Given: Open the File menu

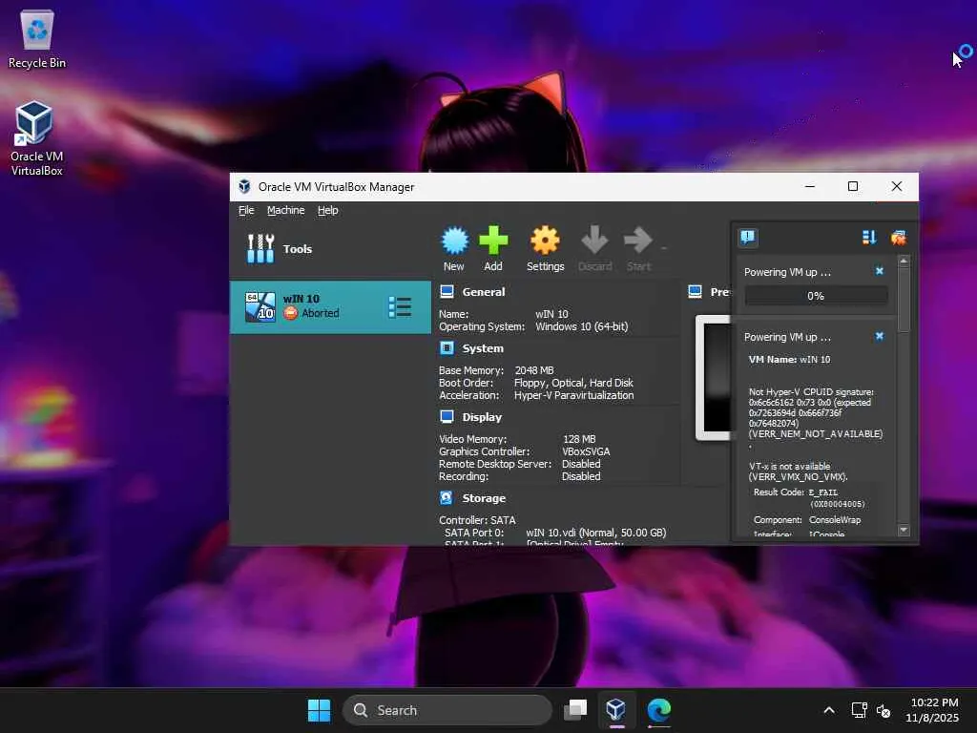Looking at the screenshot, I should 246,210.
